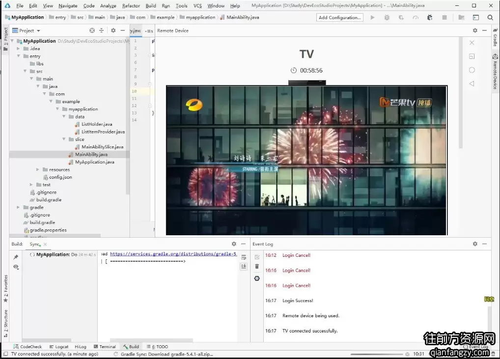This screenshot has height=359, width=500.
Task: Expand the .idea folder
Action: [x=19, y=49]
